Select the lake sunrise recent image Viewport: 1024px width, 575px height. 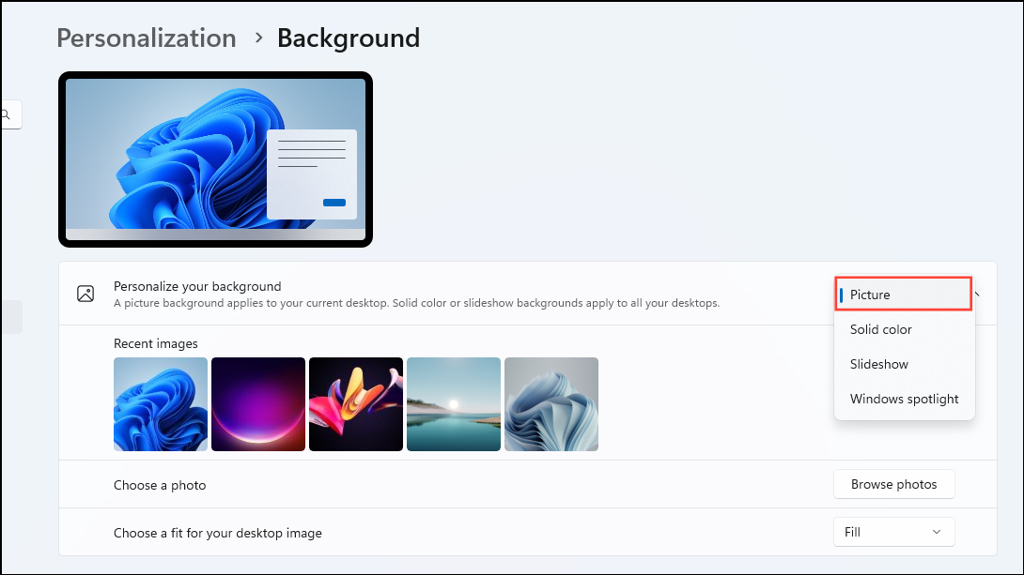(x=454, y=404)
